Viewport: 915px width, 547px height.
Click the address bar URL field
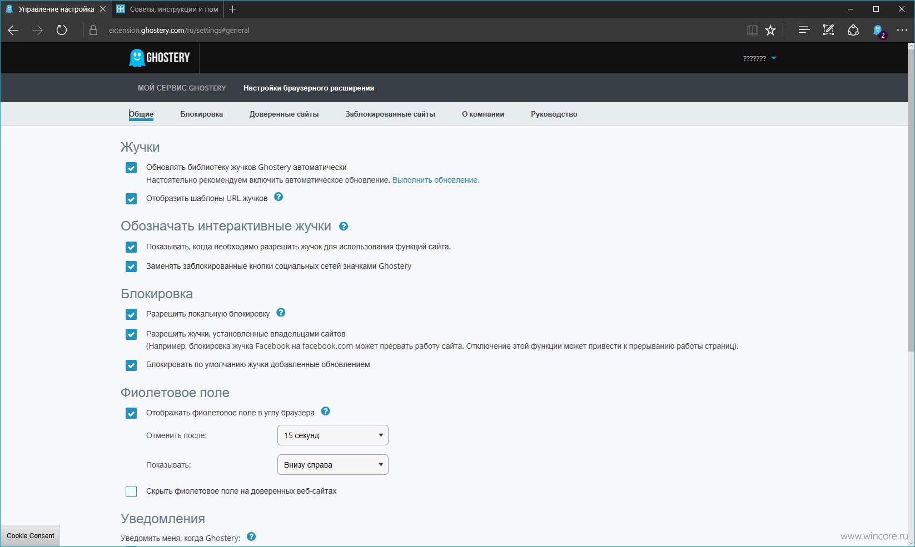click(x=179, y=31)
